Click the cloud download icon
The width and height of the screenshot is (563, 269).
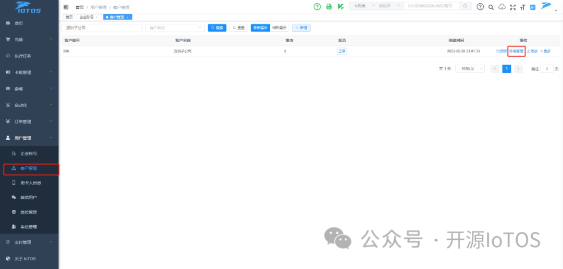click(x=502, y=7)
